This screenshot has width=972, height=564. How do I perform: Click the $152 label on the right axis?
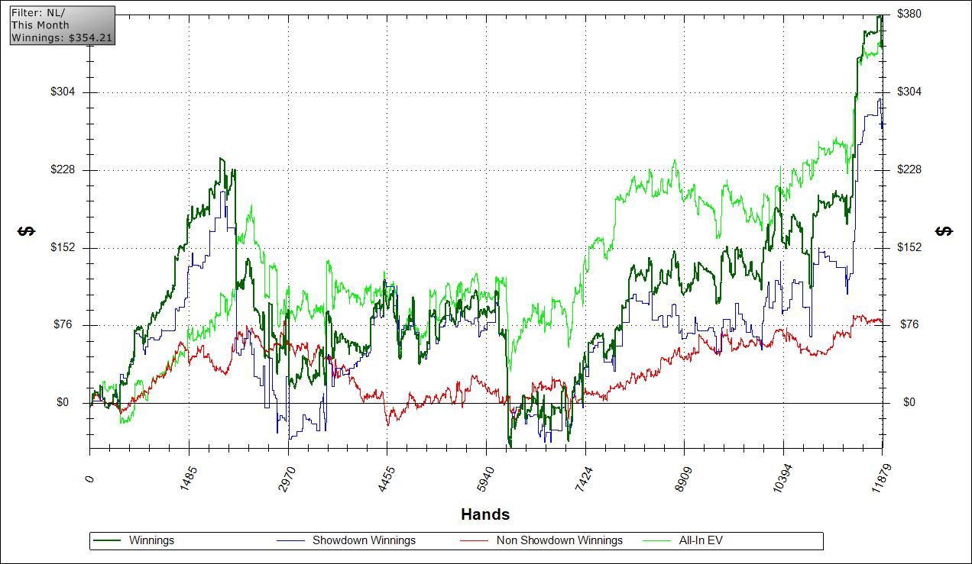coord(909,247)
